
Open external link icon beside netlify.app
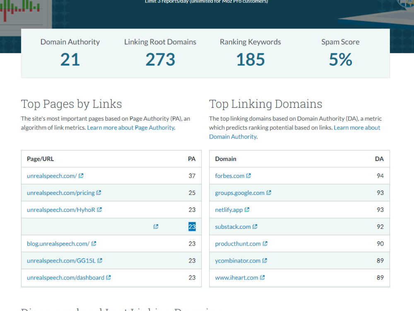(x=247, y=209)
